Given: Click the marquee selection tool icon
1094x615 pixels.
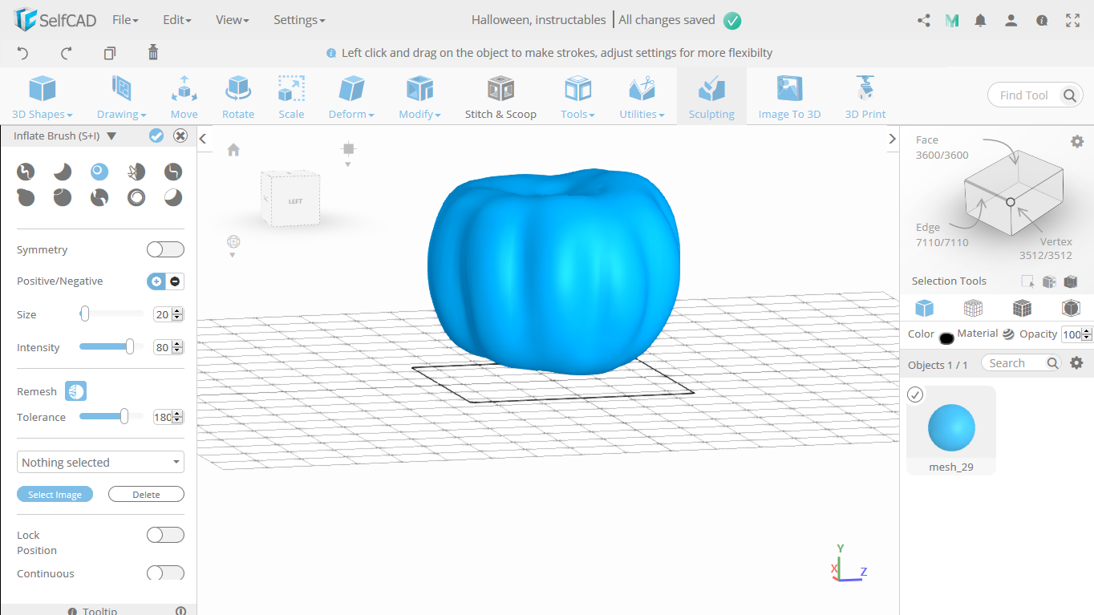Looking at the screenshot, I should [x=1027, y=281].
